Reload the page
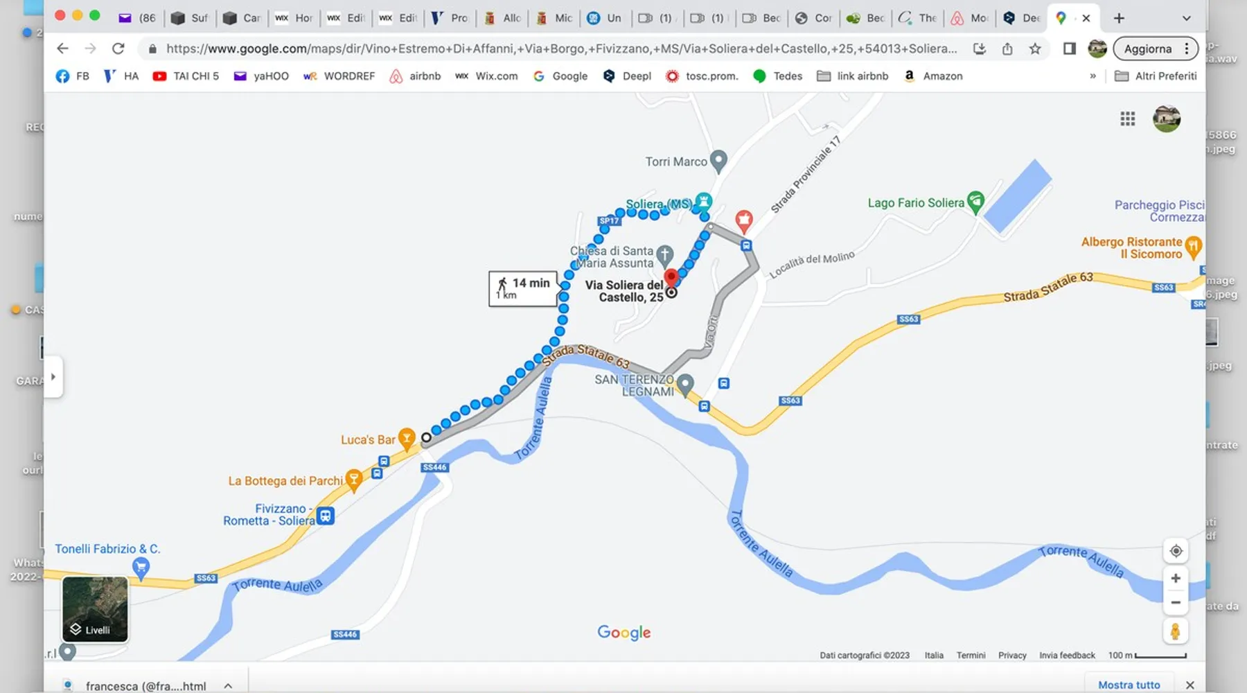This screenshot has width=1247, height=693. (x=118, y=49)
